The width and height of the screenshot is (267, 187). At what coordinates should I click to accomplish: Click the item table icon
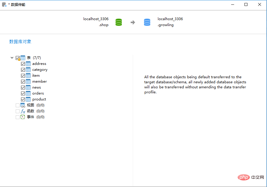(28, 76)
